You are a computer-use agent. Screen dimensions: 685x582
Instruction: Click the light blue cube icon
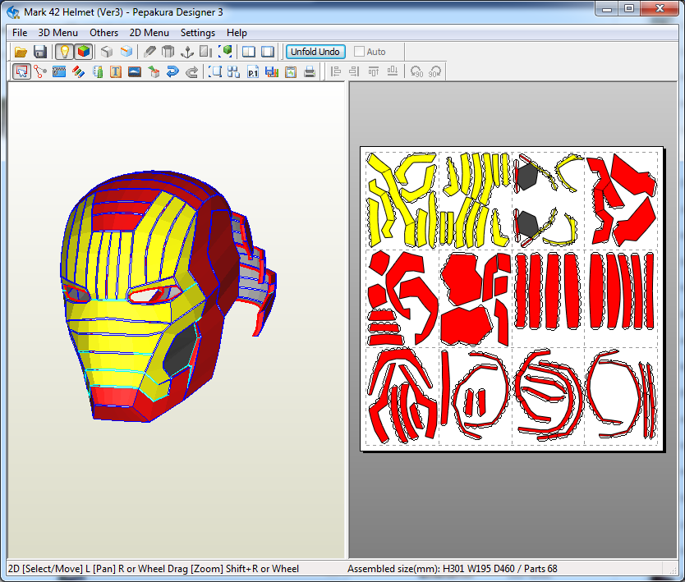click(126, 52)
